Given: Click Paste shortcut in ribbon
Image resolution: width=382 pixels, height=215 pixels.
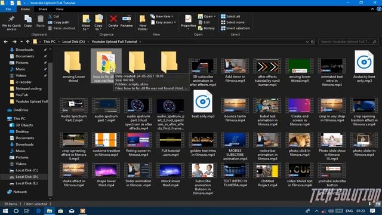Looking at the screenshot, I should click(x=62, y=28).
